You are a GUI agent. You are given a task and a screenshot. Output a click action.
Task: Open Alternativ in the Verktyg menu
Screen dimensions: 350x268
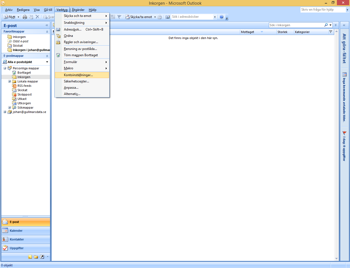point(82,94)
